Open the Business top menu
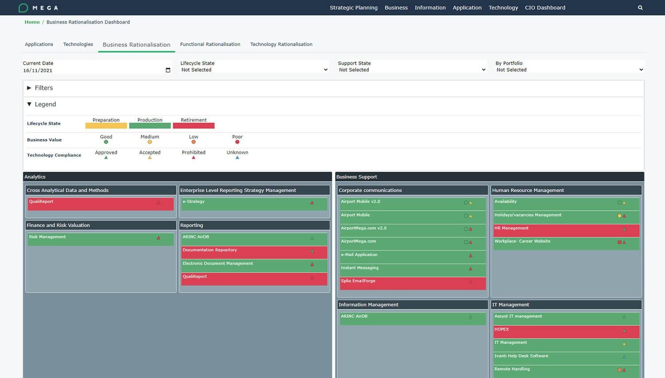 coord(396,8)
